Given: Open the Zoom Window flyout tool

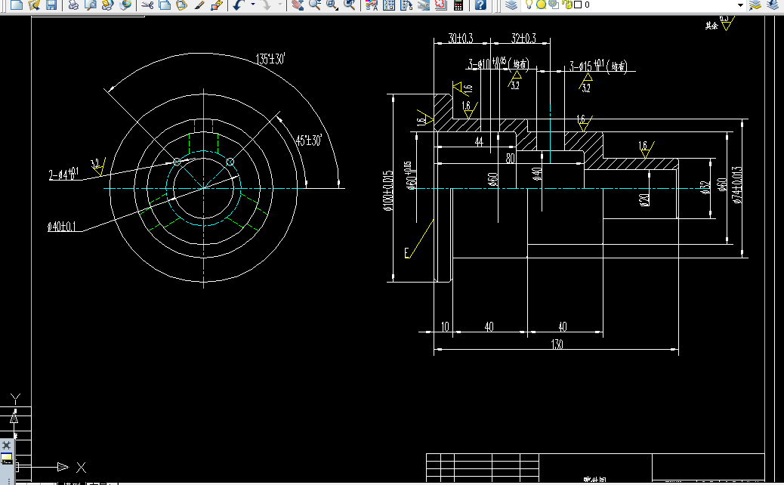Looking at the screenshot, I should (332, 5).
